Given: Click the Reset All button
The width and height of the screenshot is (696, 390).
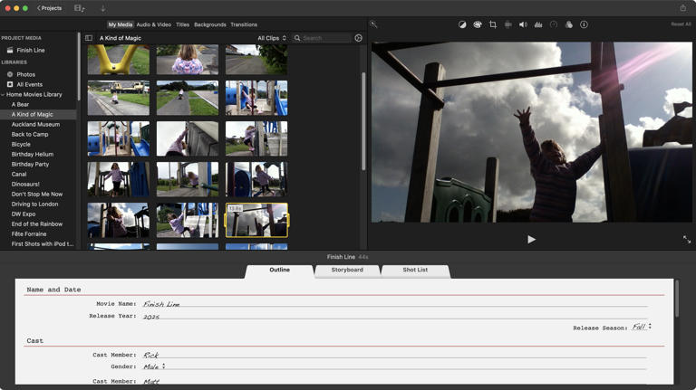Looking at the screenshot, I should coord(681,24).
